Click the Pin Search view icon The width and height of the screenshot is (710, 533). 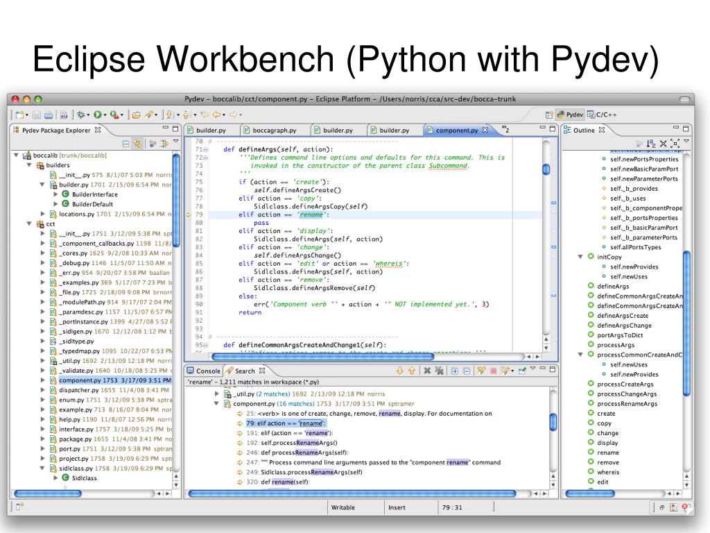[522, 371]
